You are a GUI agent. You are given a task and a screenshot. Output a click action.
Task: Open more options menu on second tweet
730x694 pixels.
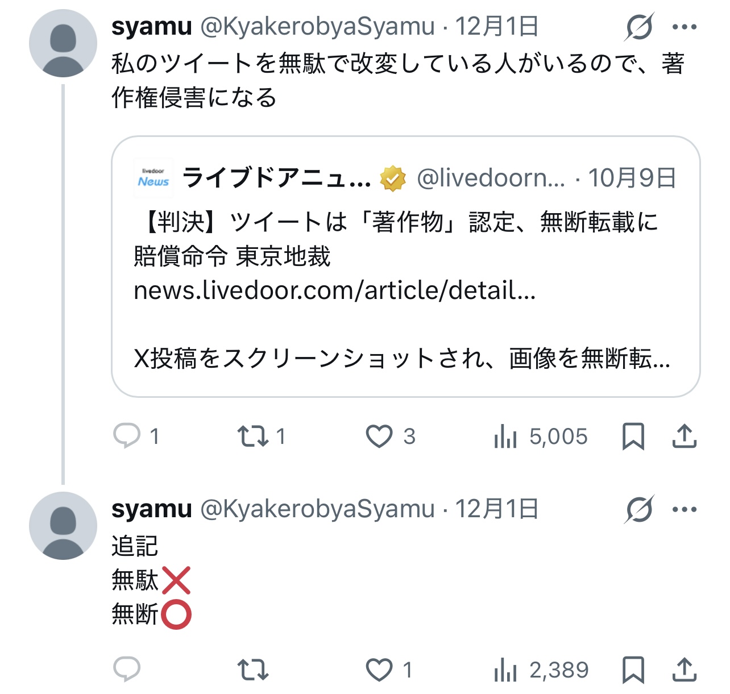684,509
